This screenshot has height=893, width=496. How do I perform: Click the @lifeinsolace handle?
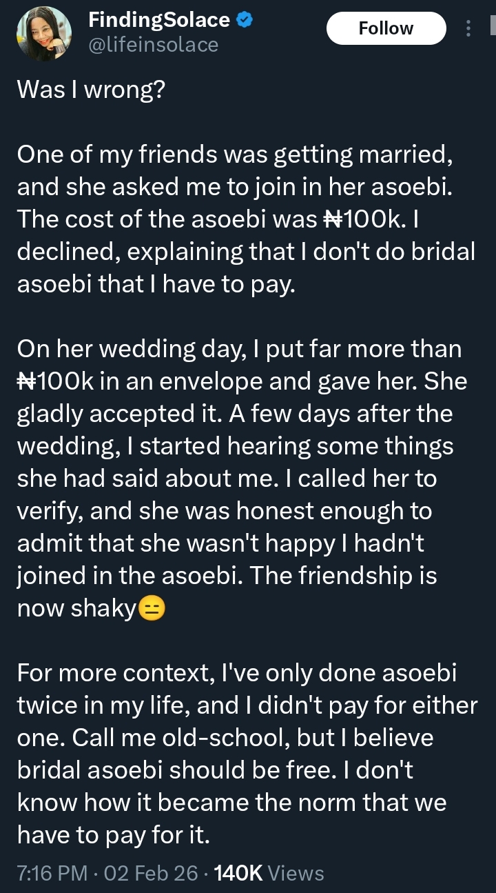(153, 45)
